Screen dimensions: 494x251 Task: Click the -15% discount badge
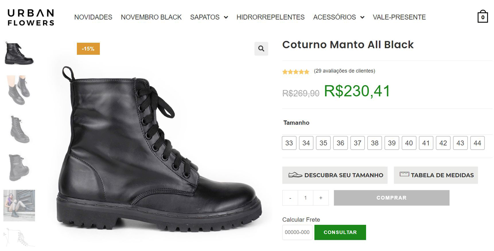click(88, 49)
